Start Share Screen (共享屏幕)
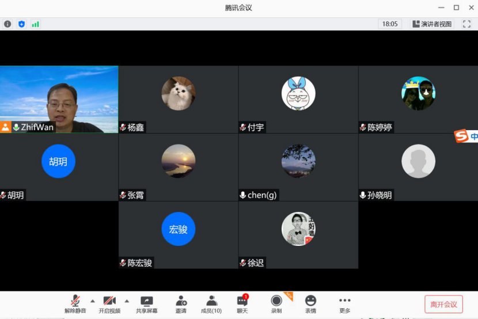The image size is (478, 319). [x=147, y=305]
